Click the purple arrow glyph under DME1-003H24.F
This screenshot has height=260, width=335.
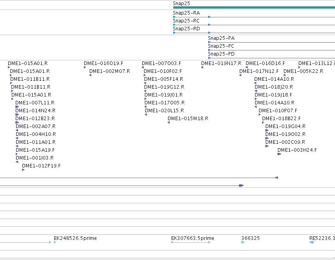(279, 154)
